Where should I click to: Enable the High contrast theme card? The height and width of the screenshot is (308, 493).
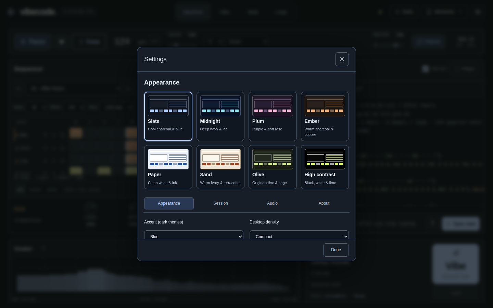325,167
